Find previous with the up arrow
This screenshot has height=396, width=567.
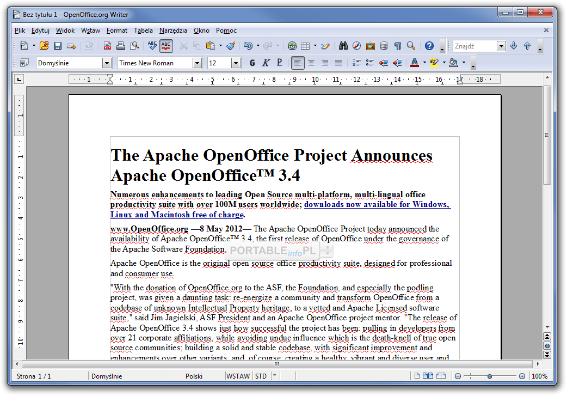click(x=527, y=46)
